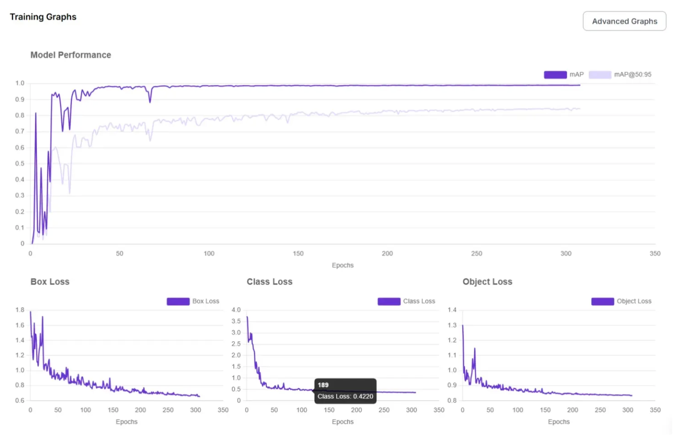Viewport: 676px width, 437px height.
Task: Click the 4.0 y-axis label on Class Loss
Action: pyautogui.click(x=236, y=310)
